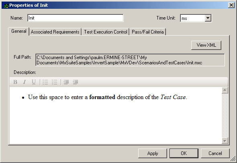This screenshot has height=163, width=237.
Task: Apply numbered list formatting
Action: pyautogui.click(x=54, y=82)
